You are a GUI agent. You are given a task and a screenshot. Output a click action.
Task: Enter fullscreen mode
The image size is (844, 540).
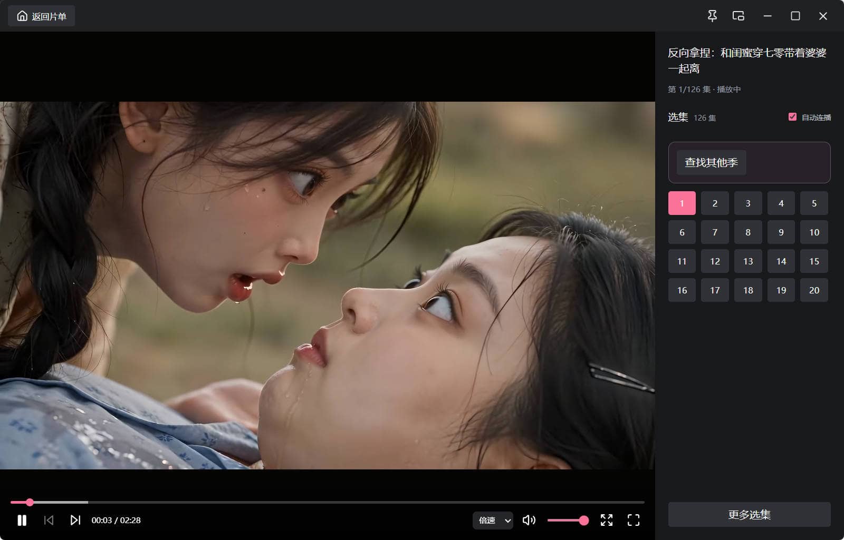click(634, 520)
